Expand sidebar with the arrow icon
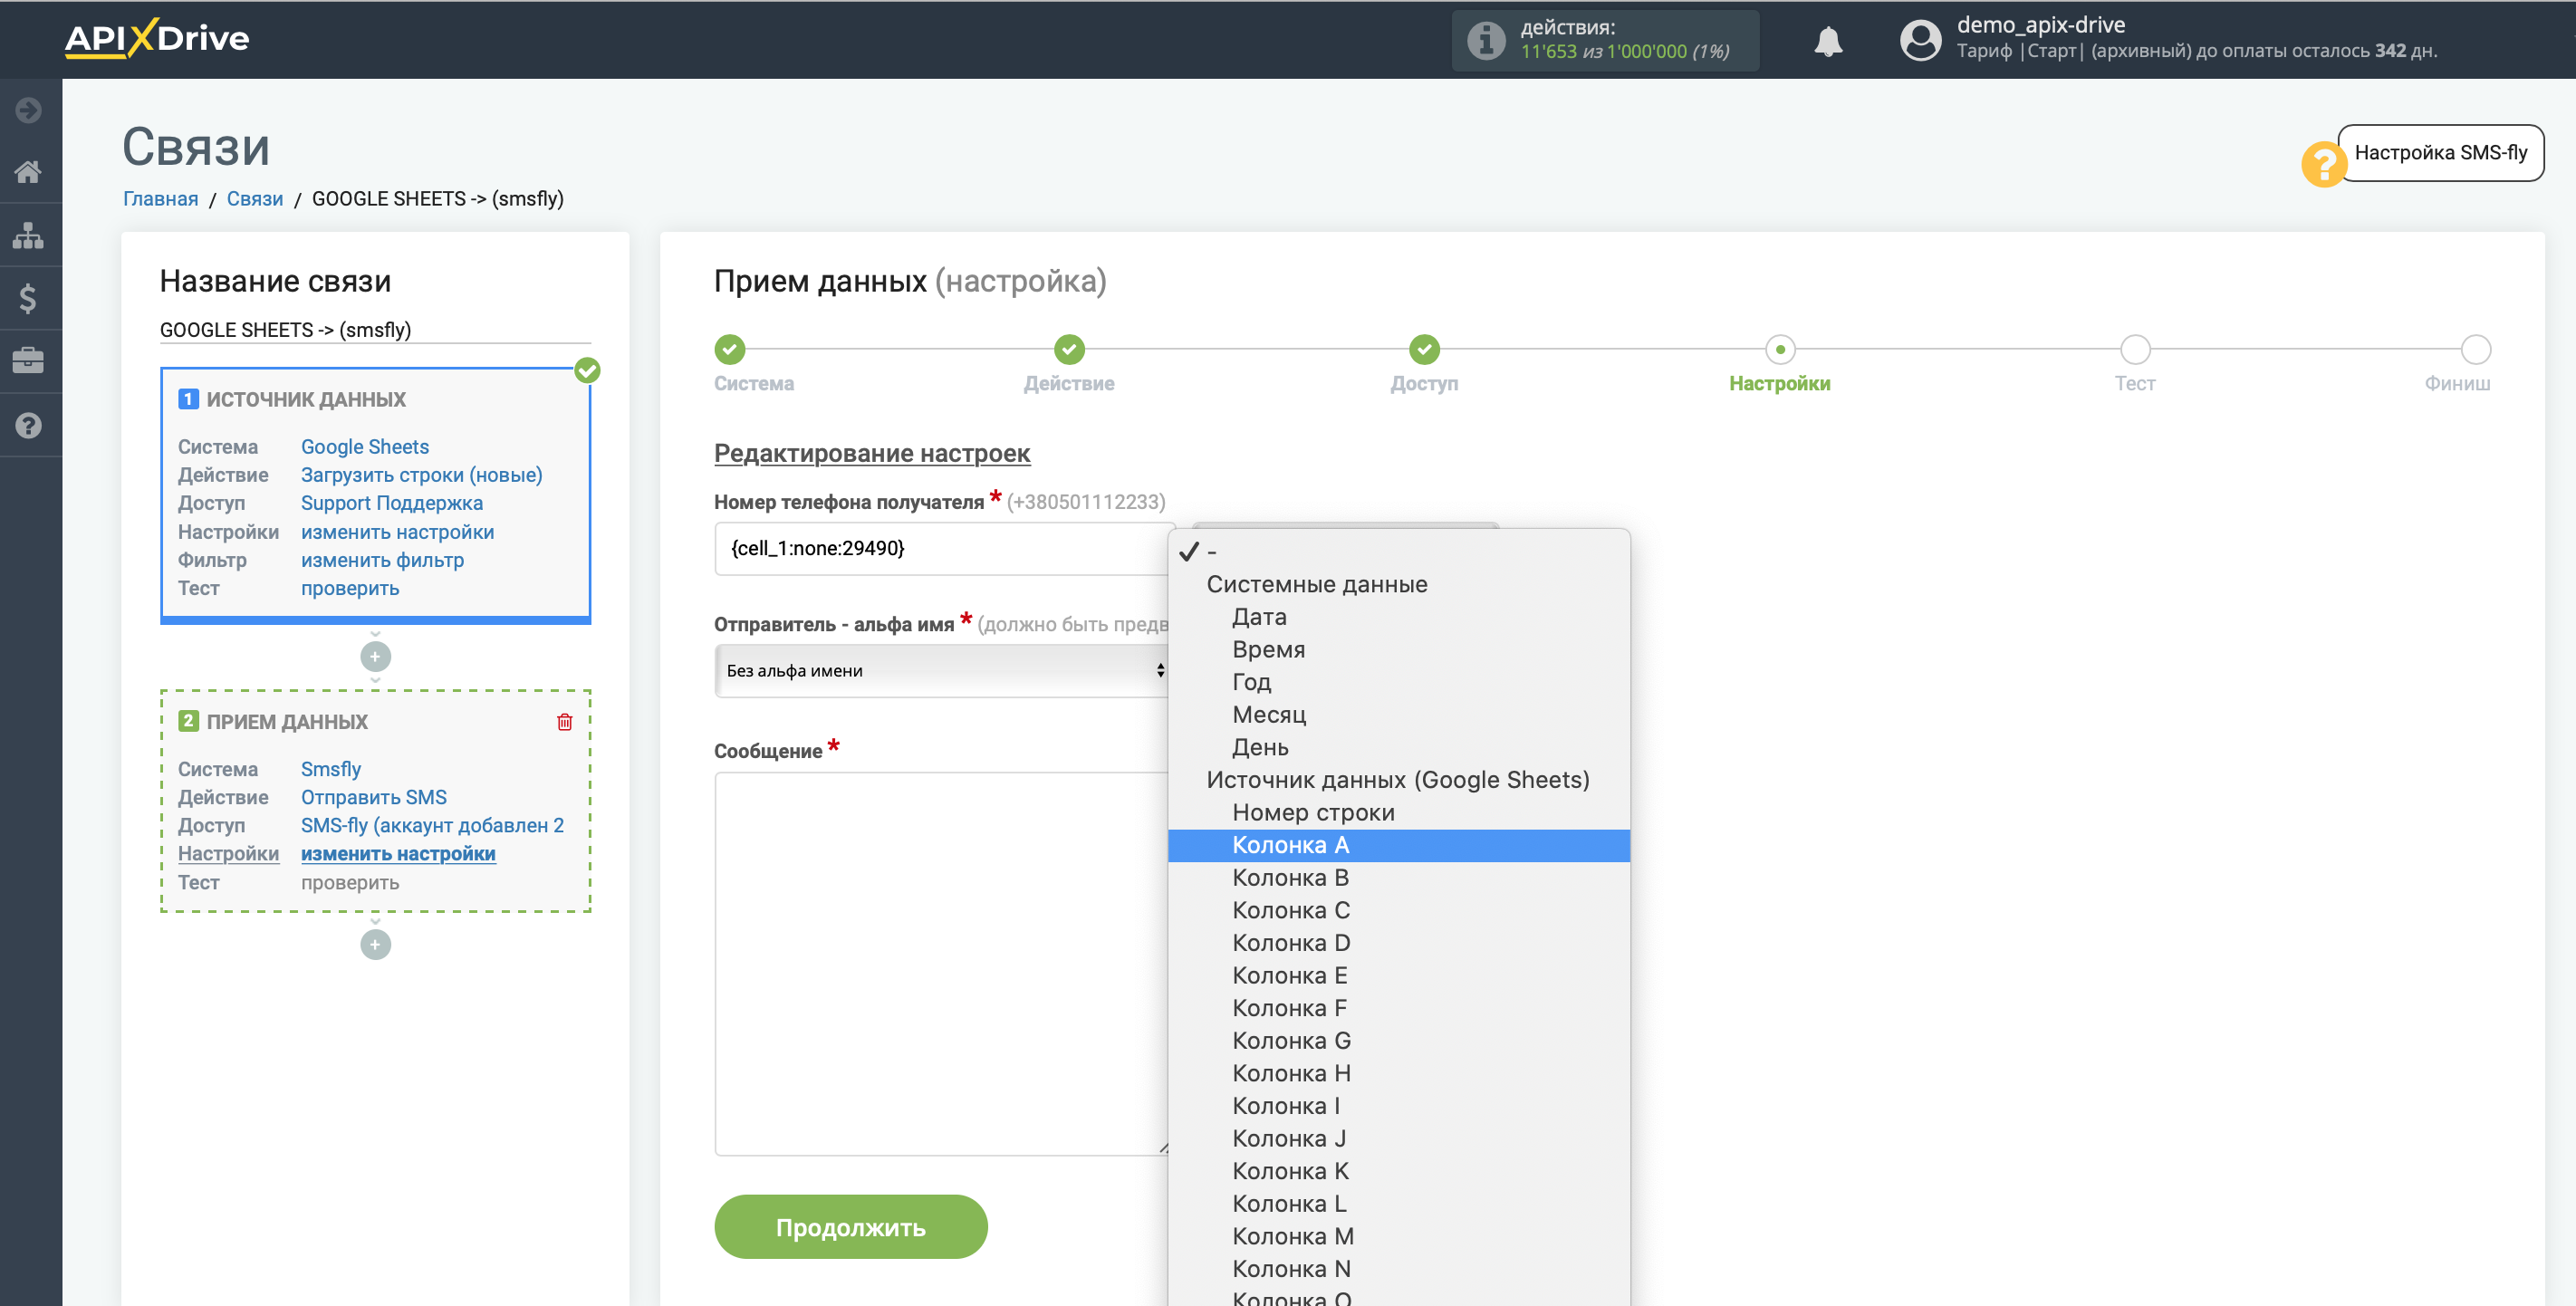This screenshot has height=1306, width=2576. coord(29,109)
